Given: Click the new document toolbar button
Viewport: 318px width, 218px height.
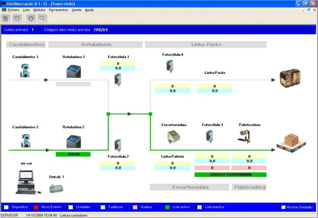Looking at the screenshot, I should coord(6,18).
